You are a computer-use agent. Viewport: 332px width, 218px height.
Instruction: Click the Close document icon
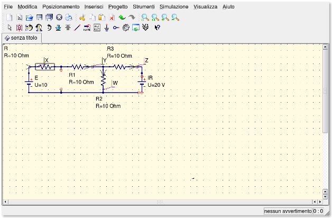click(x=59, y=17)
